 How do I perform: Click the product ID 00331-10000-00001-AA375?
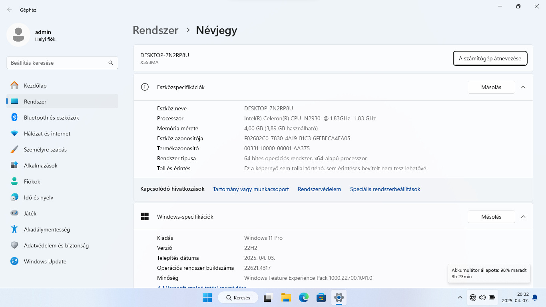[277, 148]
